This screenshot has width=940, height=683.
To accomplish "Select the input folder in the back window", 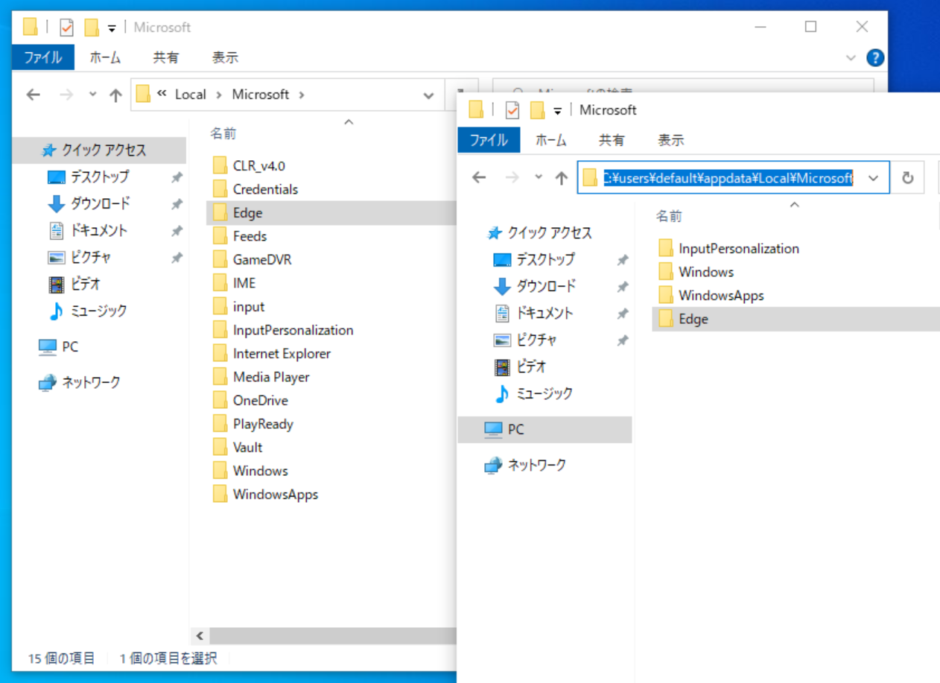I will [249, 307].
